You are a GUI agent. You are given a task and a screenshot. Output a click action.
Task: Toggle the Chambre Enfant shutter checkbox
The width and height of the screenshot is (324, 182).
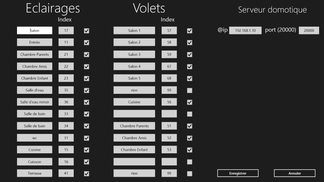click(190, 150)
